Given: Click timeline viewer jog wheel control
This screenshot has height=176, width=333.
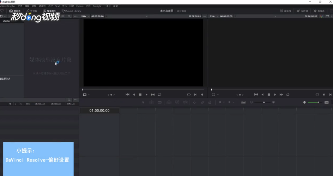Looking at the screenshot, I should click(240, 95).
